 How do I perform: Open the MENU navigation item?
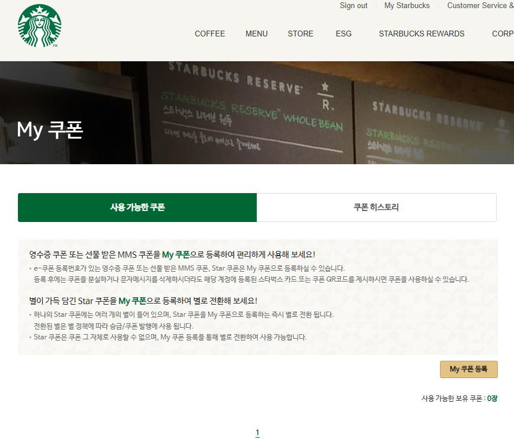pyautogui.click(x=257, y=34)
